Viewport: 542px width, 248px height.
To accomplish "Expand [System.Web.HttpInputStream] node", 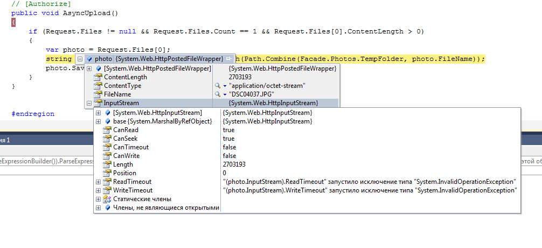I will click(x=98, y=113).
